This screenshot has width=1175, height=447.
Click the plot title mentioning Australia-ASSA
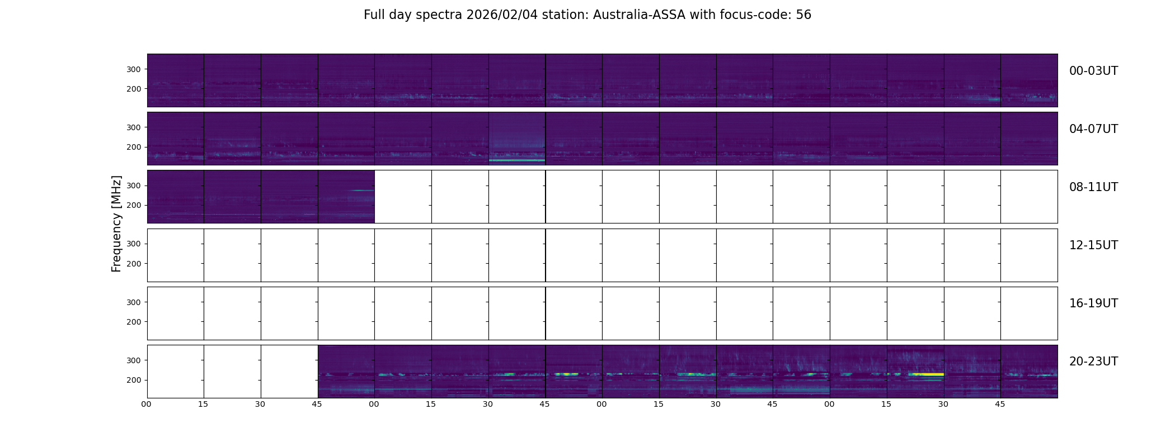[x=587, y=15]
